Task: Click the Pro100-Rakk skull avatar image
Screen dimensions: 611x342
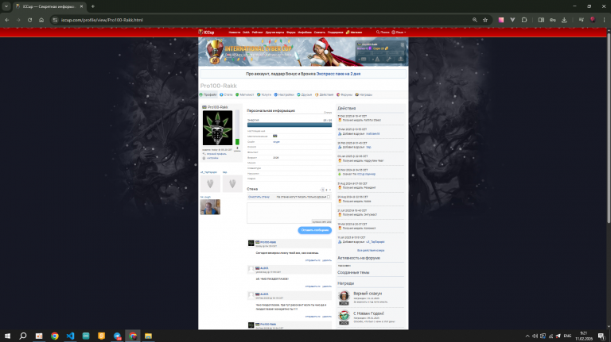Action: [x=217, y=128]
